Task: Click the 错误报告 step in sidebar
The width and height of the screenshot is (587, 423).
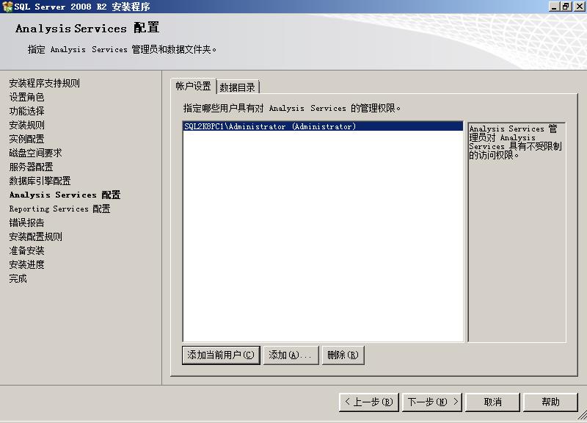Action: (x=26, y=223)
